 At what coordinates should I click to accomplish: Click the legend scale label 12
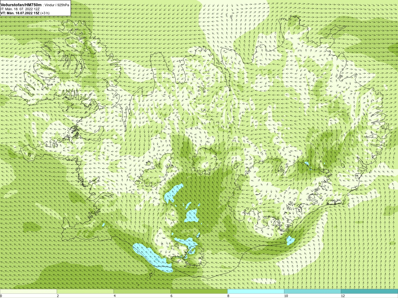pyautogui.click(x=343, y=296)
